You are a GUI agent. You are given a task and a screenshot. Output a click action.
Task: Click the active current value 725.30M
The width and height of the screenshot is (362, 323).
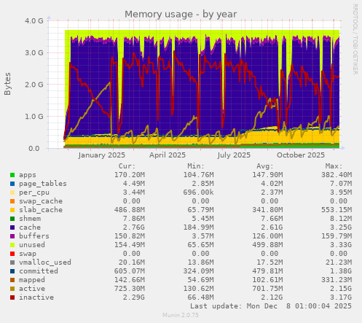coord(130,289)
